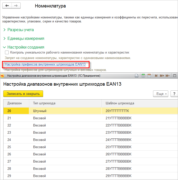Enable the name uniqueness control checkbox
This screenshot has width=178, height=180.
click(7, 53)
